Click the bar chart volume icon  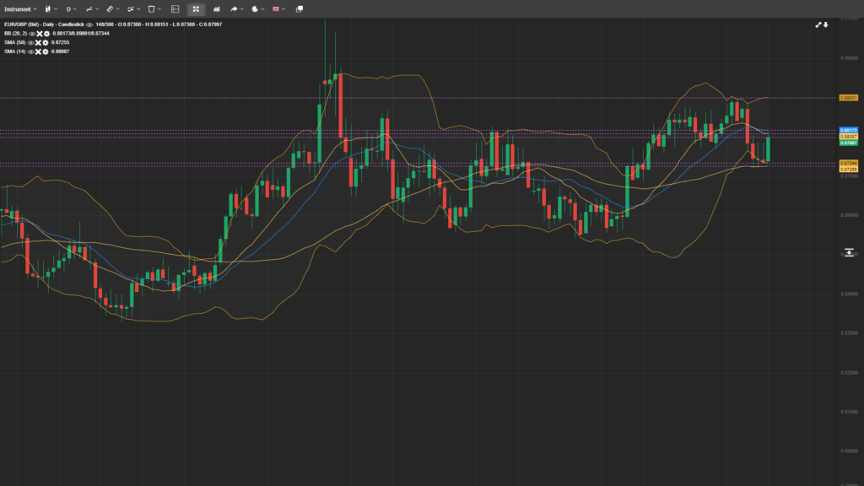(x=217, y=8)
